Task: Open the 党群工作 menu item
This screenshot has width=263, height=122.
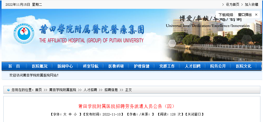Action: point(167,66)
